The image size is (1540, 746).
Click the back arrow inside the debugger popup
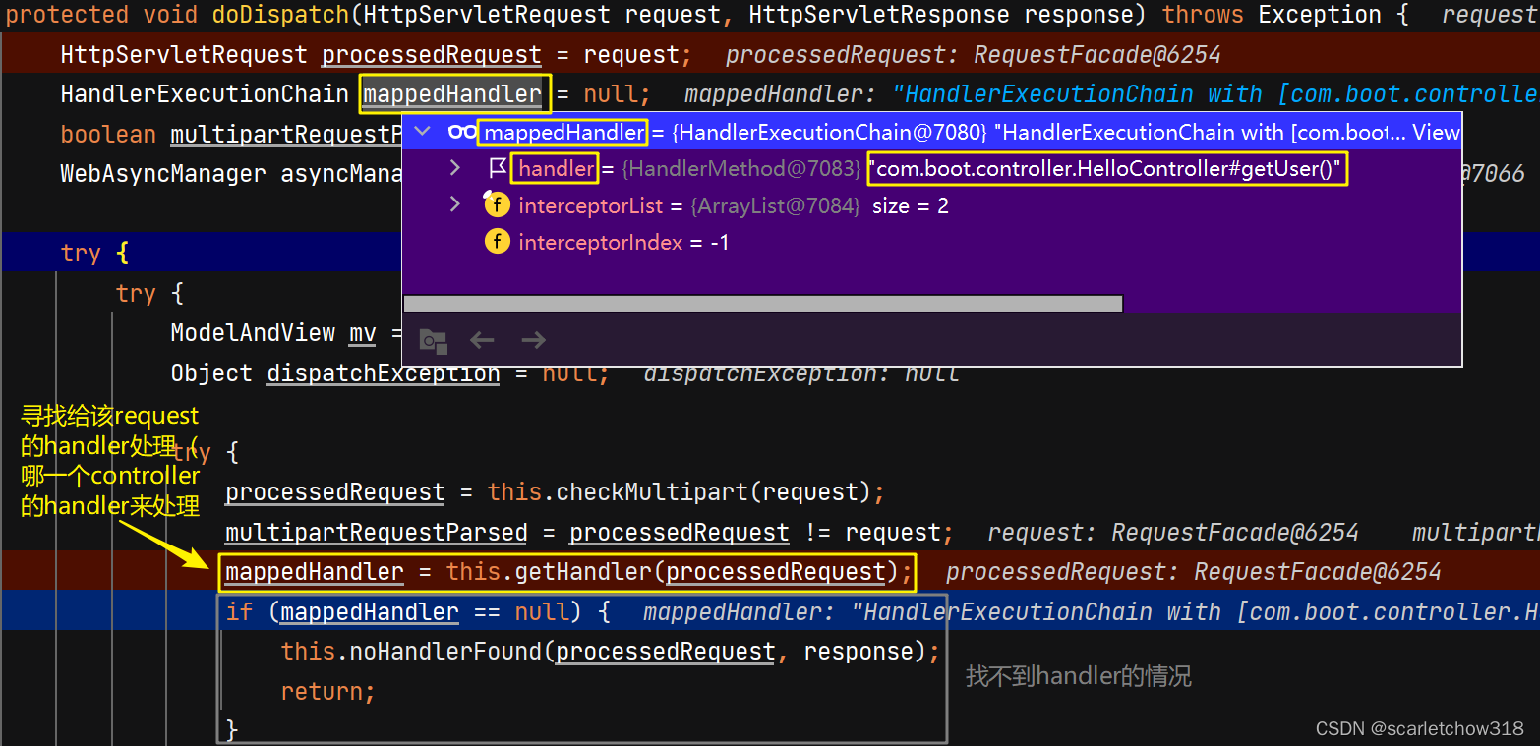click(482, 339)
